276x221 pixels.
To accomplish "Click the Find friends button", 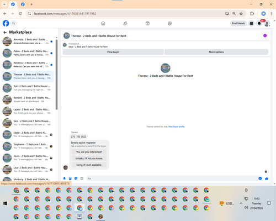I will click(x=238, y=23).
